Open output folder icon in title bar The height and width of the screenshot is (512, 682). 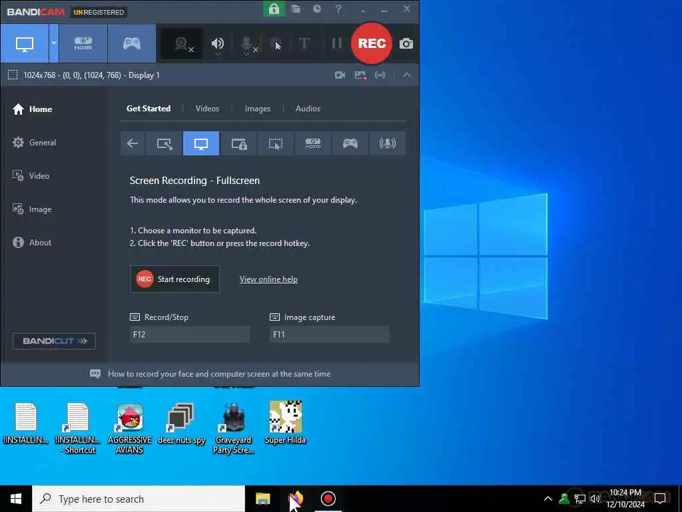296,9
